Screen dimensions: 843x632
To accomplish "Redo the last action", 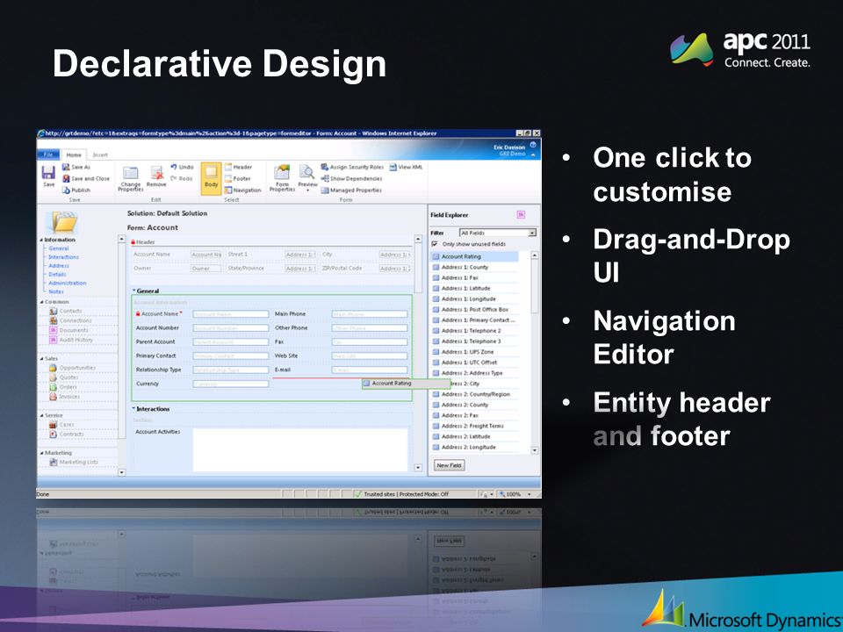I will point(182,178).
